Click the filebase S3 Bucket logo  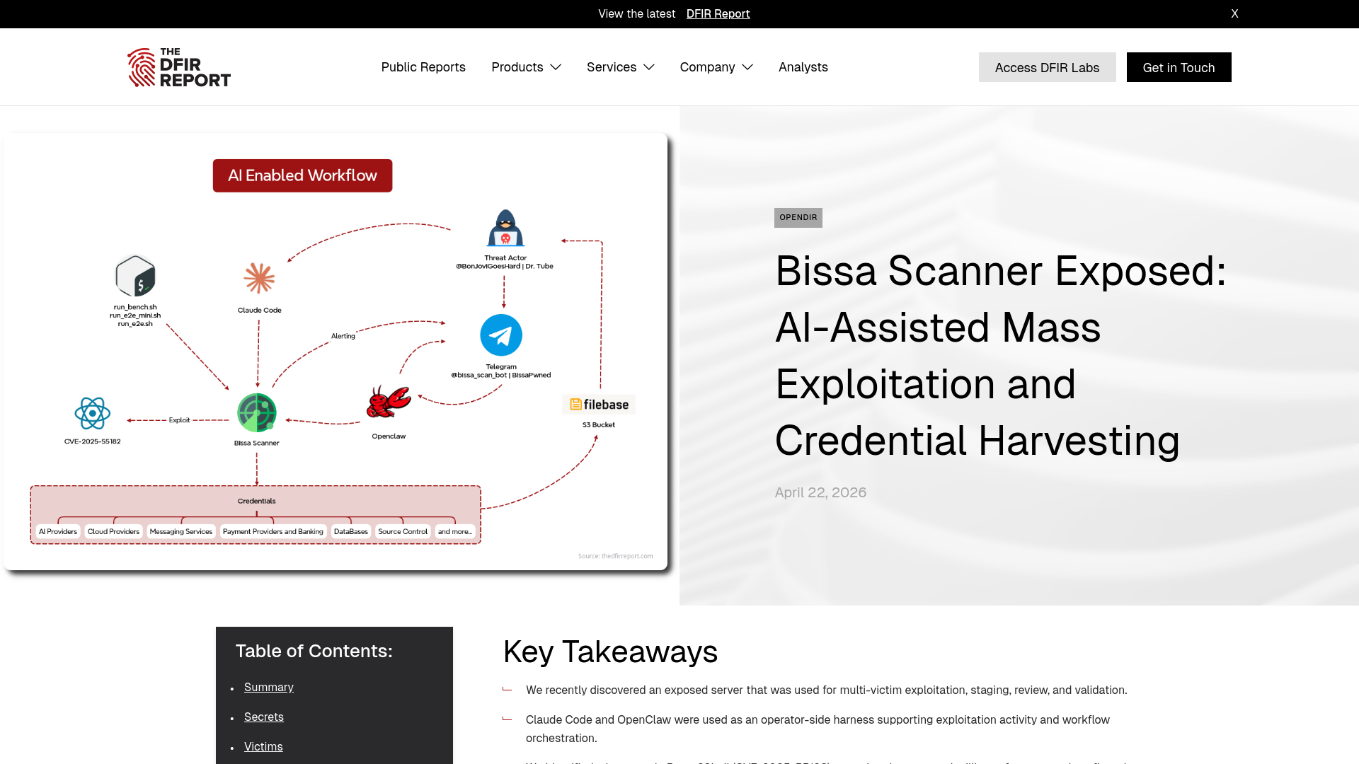(x=599, y=405)
